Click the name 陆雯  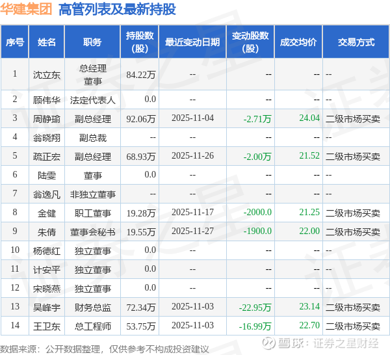[x=47, y=176]
